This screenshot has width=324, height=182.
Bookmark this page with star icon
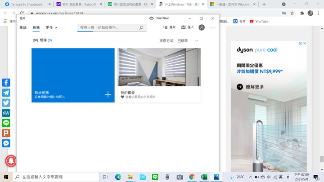pos(292,13)
